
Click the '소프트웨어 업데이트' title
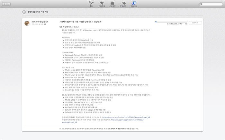coord(40,21)
